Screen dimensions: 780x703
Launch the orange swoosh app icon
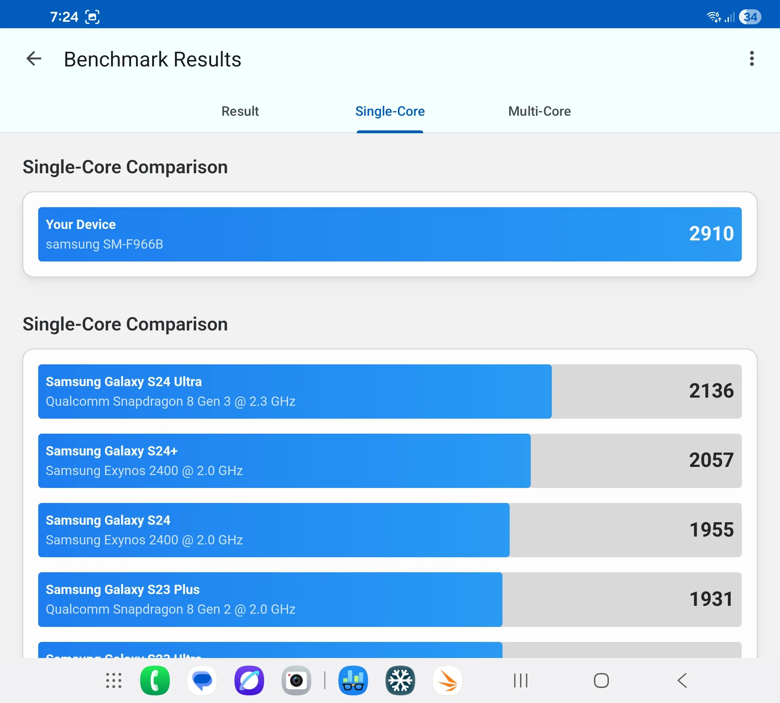point(447,680)
